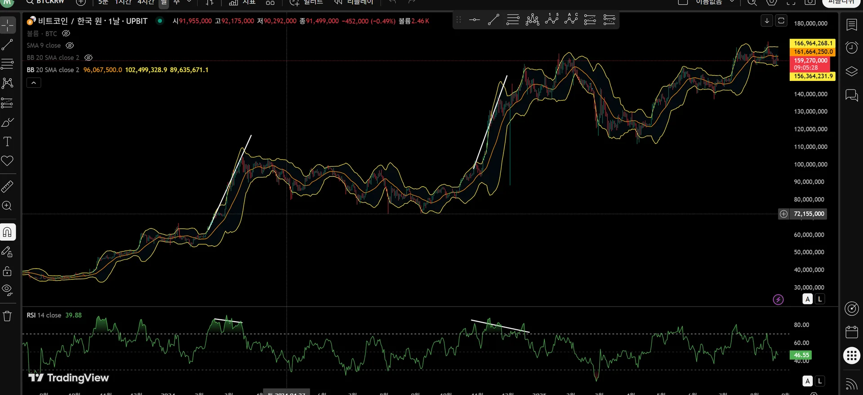
Task: Select the trend line drawing tool
Action: point(8,45)
